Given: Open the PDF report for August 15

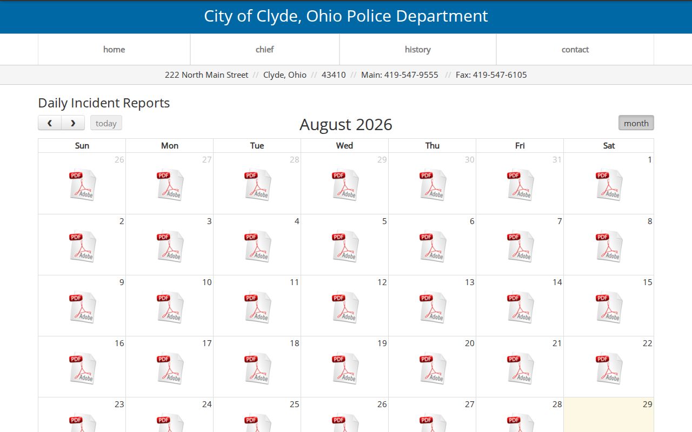Looking at the screenshot, I should pyautogui.click(x=609, y=307).
